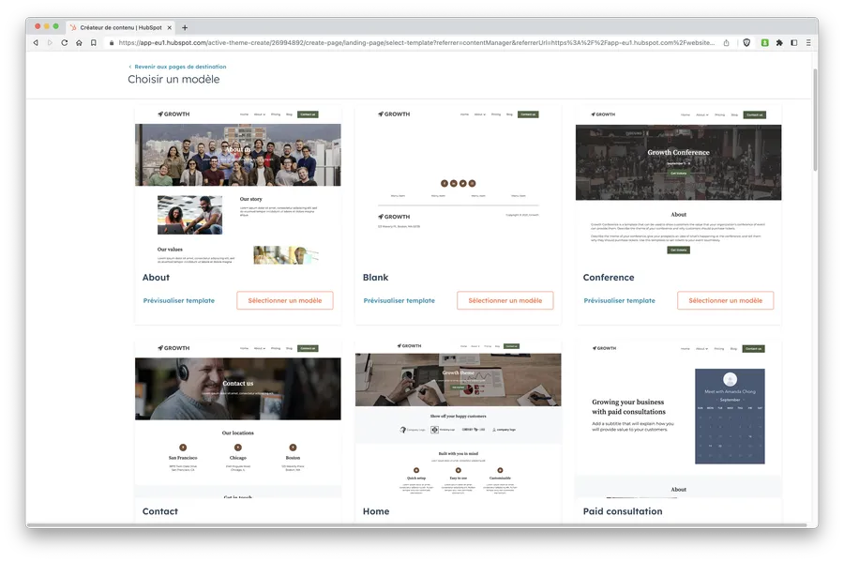Click the Blank template title
The height and width of the screenshot is (562, 844).
click(x=375, y=277)
